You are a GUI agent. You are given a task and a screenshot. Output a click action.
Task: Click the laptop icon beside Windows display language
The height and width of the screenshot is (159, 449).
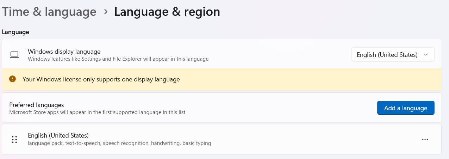pyautogui.click(x=14, y=55)
